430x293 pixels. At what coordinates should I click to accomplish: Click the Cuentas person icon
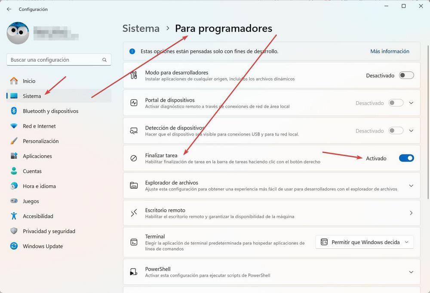(x=14, y=171)
